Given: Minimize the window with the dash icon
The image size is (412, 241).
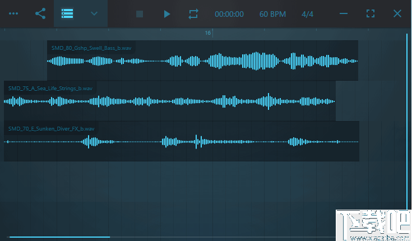Looking at the screenshot, I should coord(344,13).
